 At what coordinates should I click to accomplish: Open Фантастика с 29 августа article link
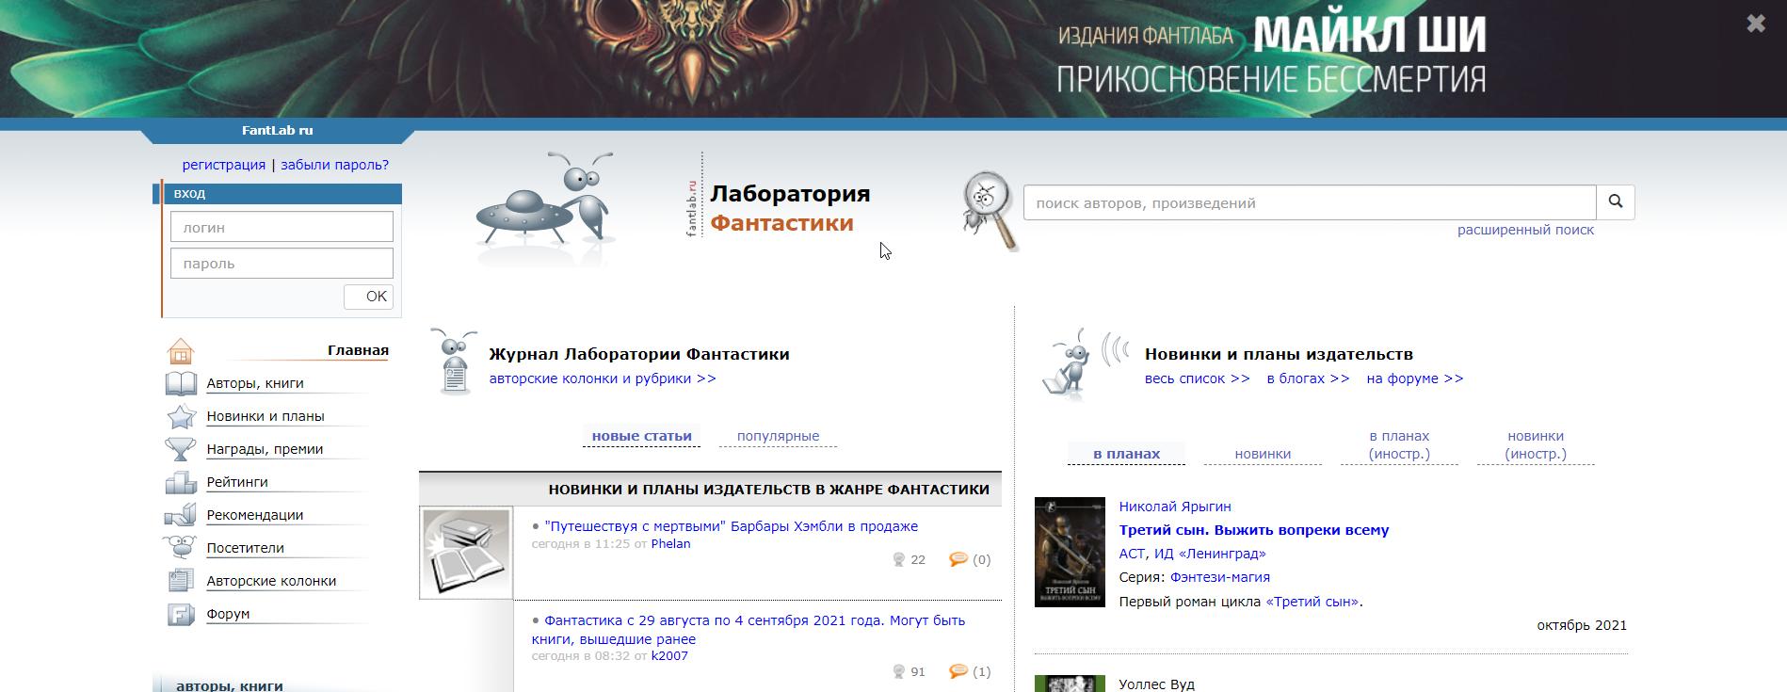(749, 629)
